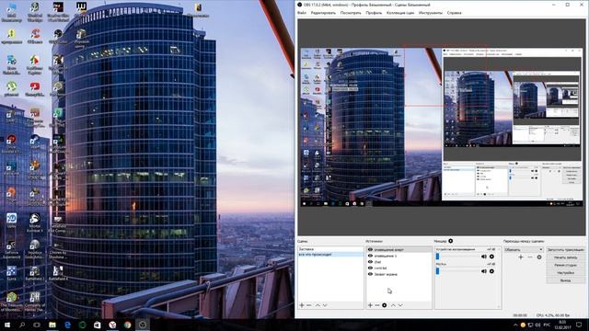Open the Посмотреть menu

(x=351, y=13)
